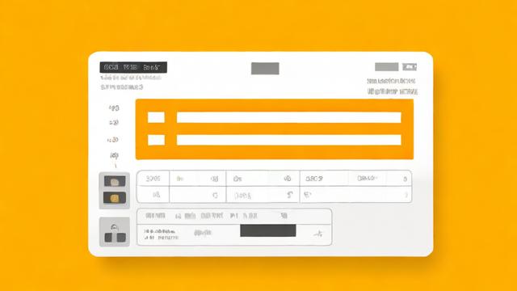This screenshot has width=517, height=291.
Task: Select the first cell of the table's top row
Action: click(153, 179)
